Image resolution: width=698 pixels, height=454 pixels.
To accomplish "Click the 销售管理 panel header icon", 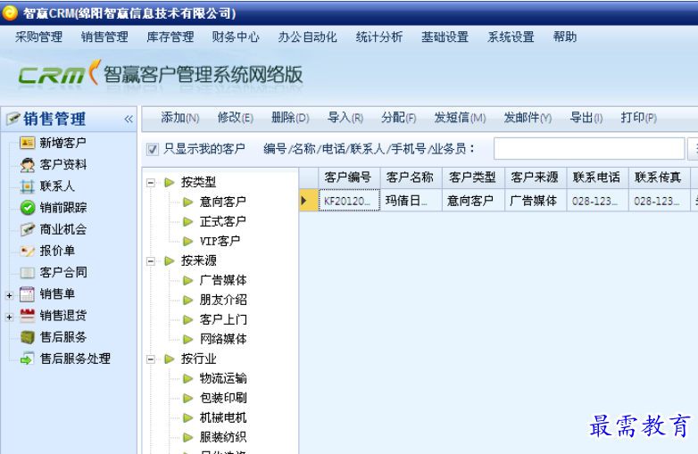I will [12, 119].
